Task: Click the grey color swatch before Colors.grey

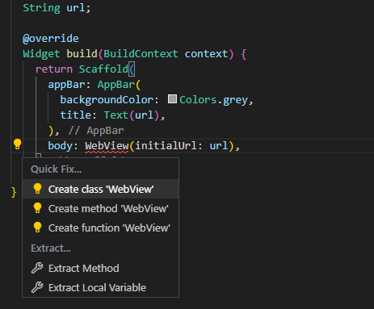Action: 172,99
